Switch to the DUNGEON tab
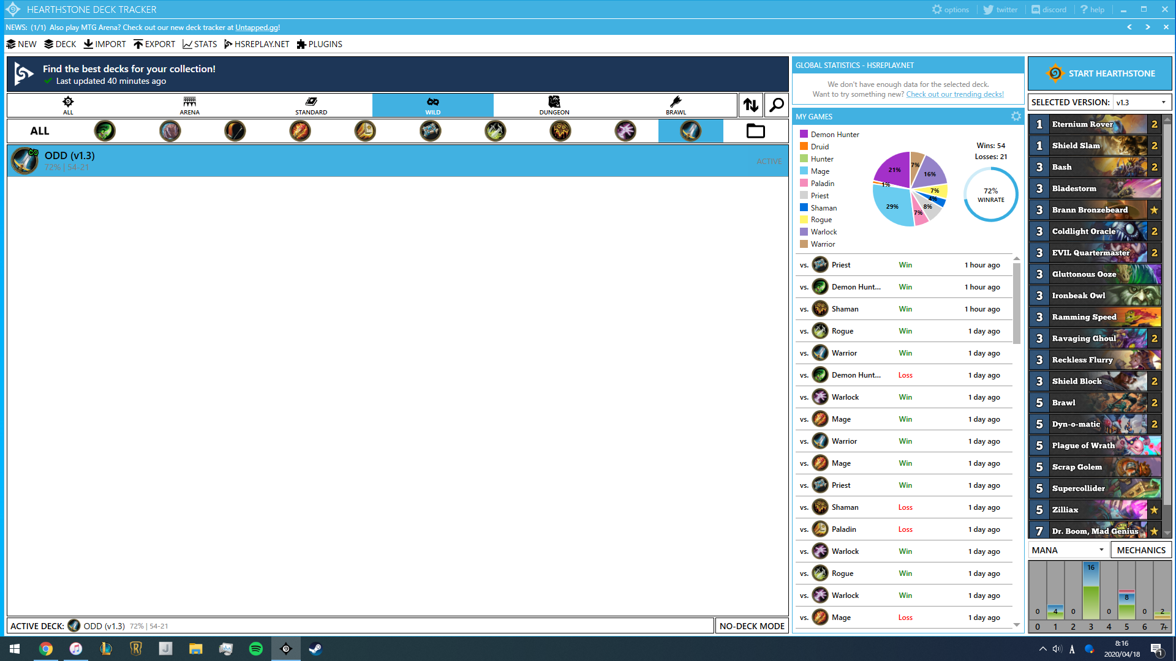Screen dimensions: 1176x661 point(554,105)
